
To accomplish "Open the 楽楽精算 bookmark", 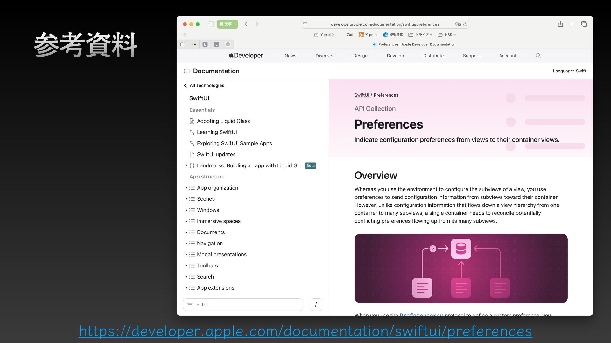I will (x=393, y=35).
